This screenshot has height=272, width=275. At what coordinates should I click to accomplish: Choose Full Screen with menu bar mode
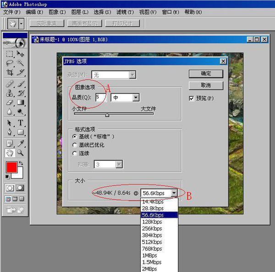(x=15, y=199)
